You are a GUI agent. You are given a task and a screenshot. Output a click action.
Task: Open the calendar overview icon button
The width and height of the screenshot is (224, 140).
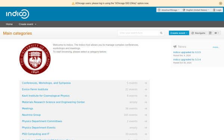click(x=210, y=33)
